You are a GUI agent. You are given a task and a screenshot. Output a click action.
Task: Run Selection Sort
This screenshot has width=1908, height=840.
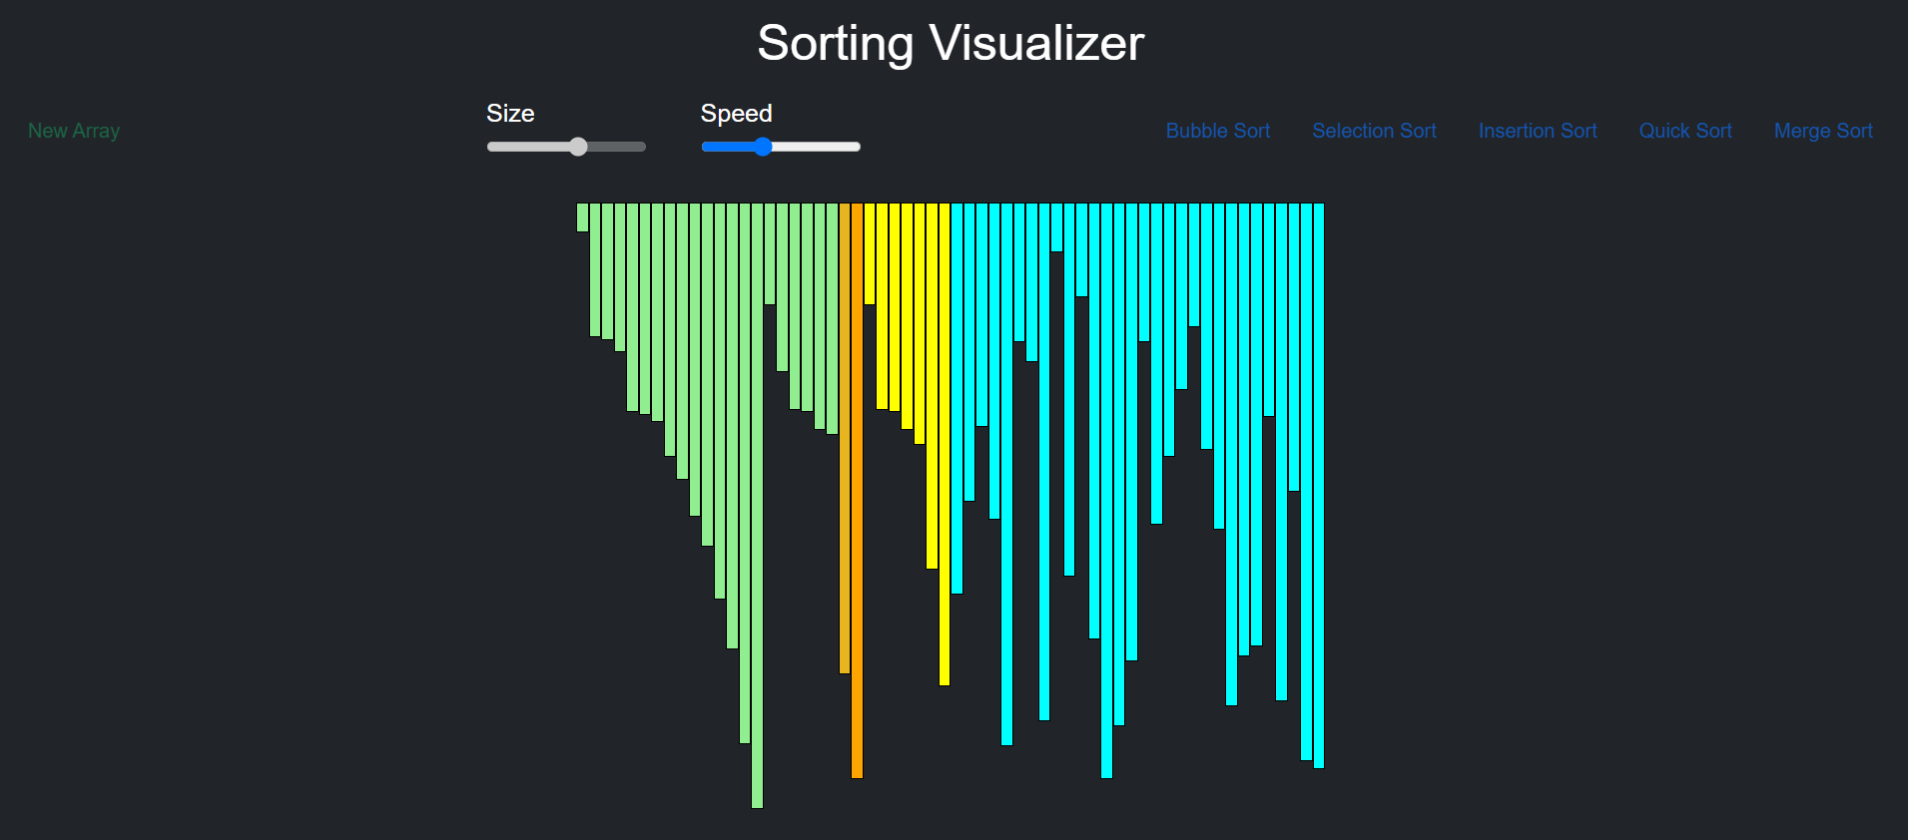pyautogui.click(x=1374, y=131)
